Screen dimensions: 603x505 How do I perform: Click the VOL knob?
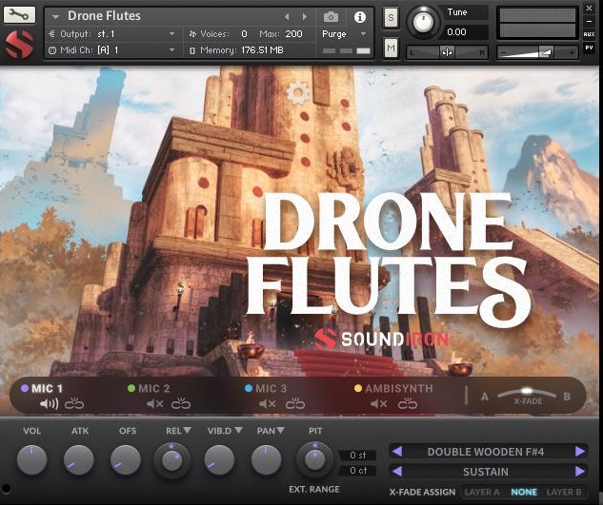[x=31, y=459]
